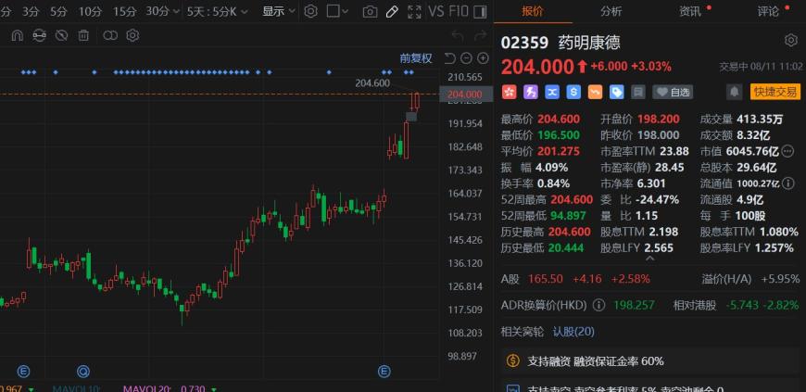Click the 52周最高 value 204.600
Viewport: 806px width, 392px height.
[571, 199]
